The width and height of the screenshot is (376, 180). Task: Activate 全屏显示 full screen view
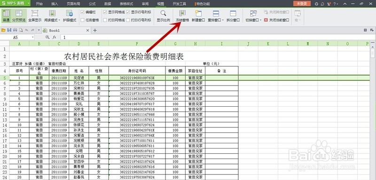click(35, 16)
